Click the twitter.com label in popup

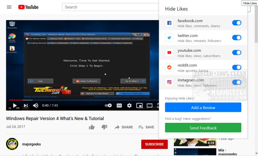click(188, 36)
